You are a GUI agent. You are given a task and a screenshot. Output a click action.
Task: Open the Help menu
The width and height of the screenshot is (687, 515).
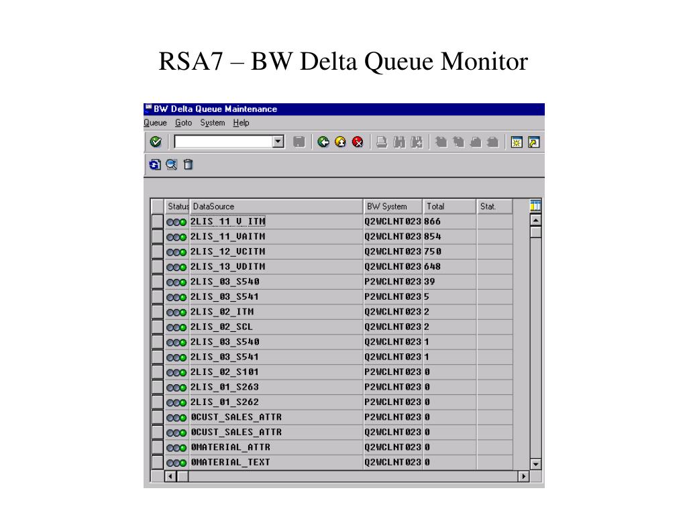(x=241, y=123)
